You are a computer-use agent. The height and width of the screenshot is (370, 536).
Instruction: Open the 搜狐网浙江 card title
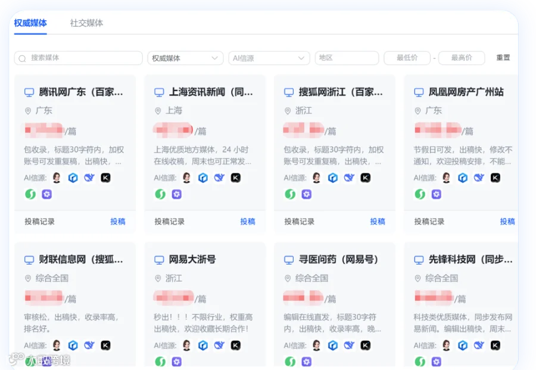341,92
